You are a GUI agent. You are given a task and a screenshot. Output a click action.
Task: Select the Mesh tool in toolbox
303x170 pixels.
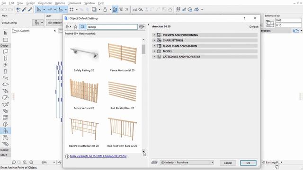pos(5,144)
